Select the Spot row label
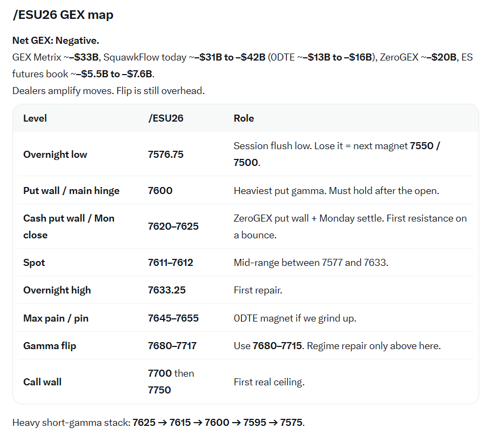Screen dimensions: 497x441 (34, 263)
